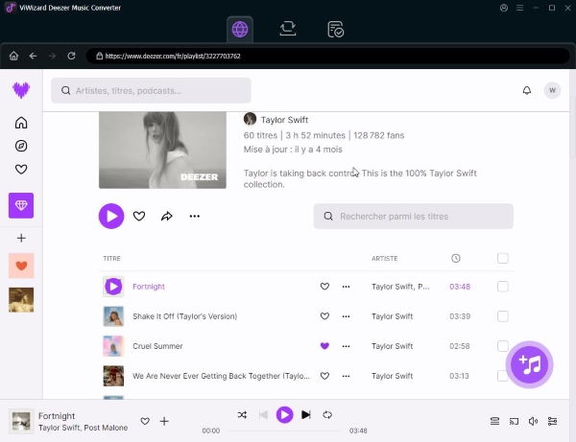Screen dimensions: 576x442
Task: Click the volume speaker icon
Action: [533, 421]
